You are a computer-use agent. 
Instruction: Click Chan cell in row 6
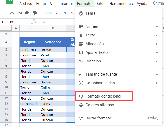coord(53,66)
